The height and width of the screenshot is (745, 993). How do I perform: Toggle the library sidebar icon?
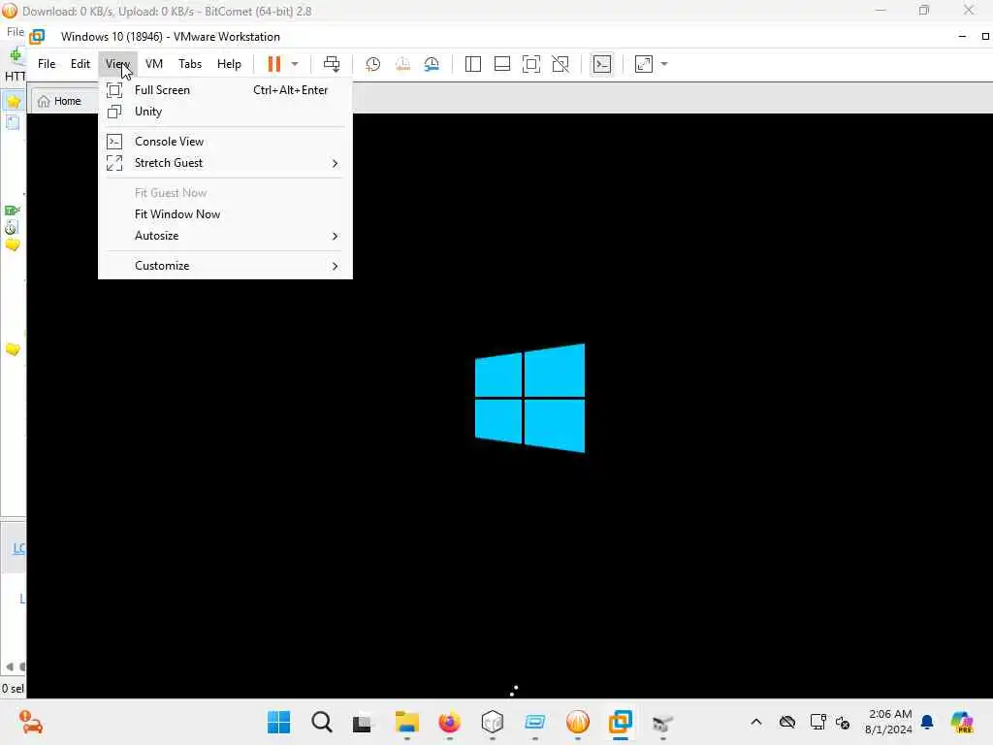pos(472,64)
